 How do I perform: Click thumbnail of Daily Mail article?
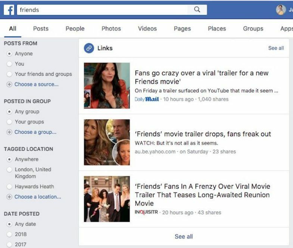click(107, 86)
